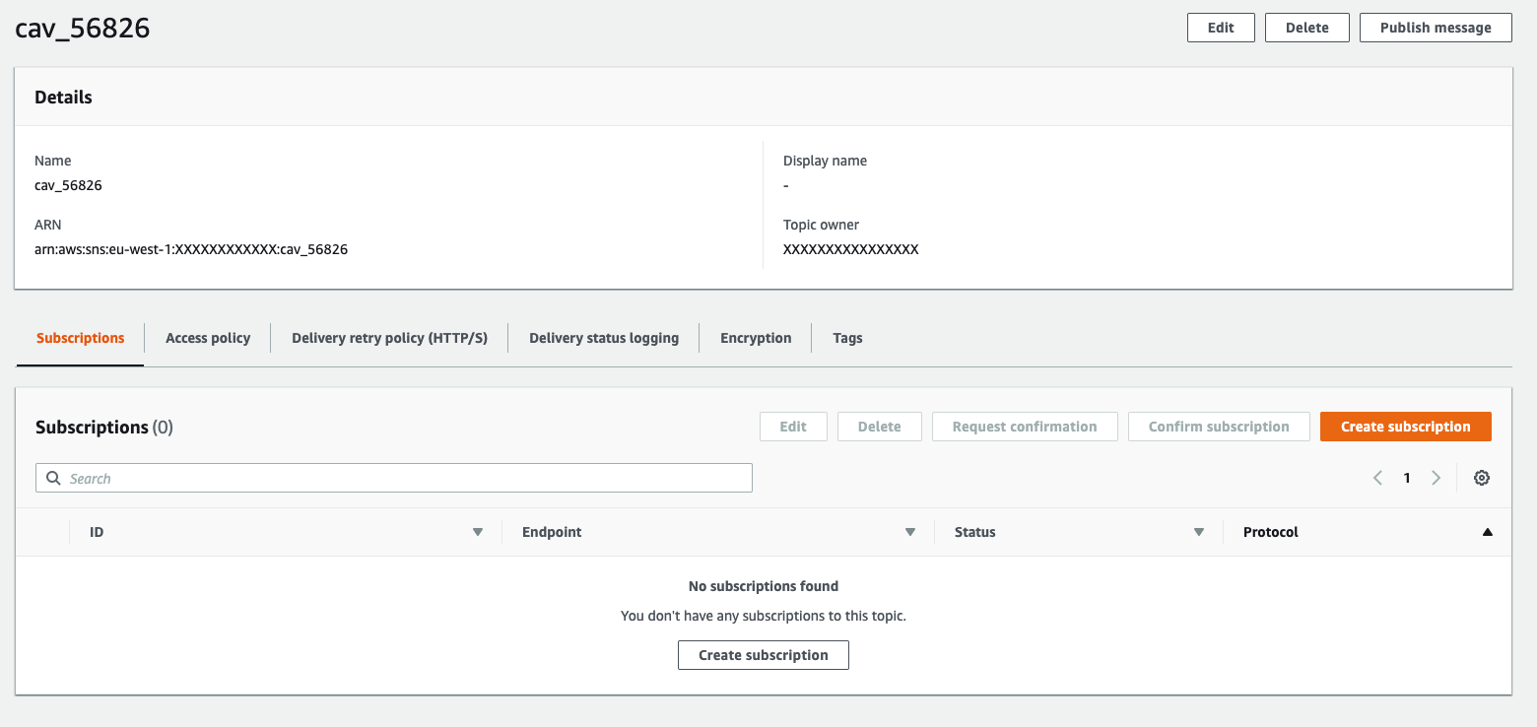
Task: Open table settings gear icon
Action: pyautogui.click(x=1481, y=478)
